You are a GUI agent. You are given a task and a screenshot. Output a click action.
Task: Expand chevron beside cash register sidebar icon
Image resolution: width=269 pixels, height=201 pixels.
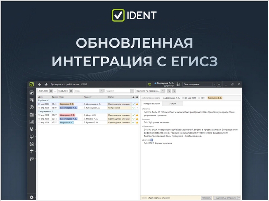click(35, 115)
